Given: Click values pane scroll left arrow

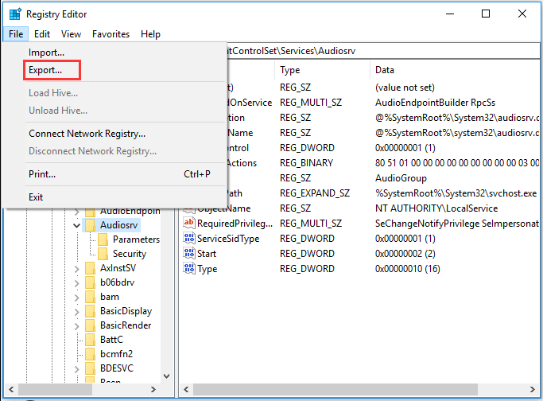Looking at the screenshot, I should 186,389.
